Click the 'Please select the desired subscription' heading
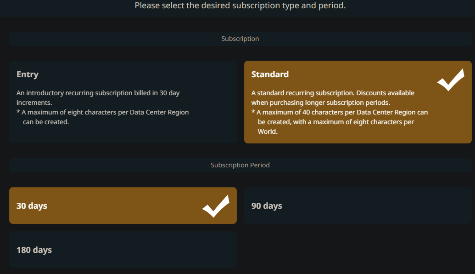The image size is (475, 274). pos(240,6)
